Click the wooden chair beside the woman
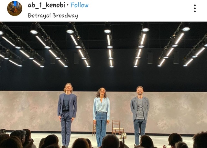 117,129
